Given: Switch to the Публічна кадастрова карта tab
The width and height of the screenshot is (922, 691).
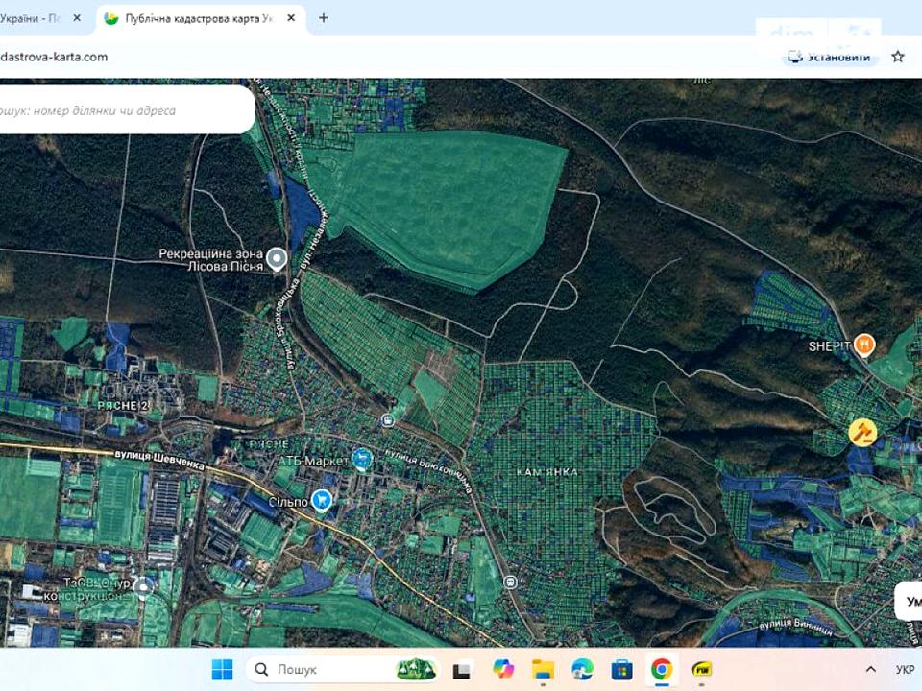Looking at the screenshot, I should [x=192, y=18].
